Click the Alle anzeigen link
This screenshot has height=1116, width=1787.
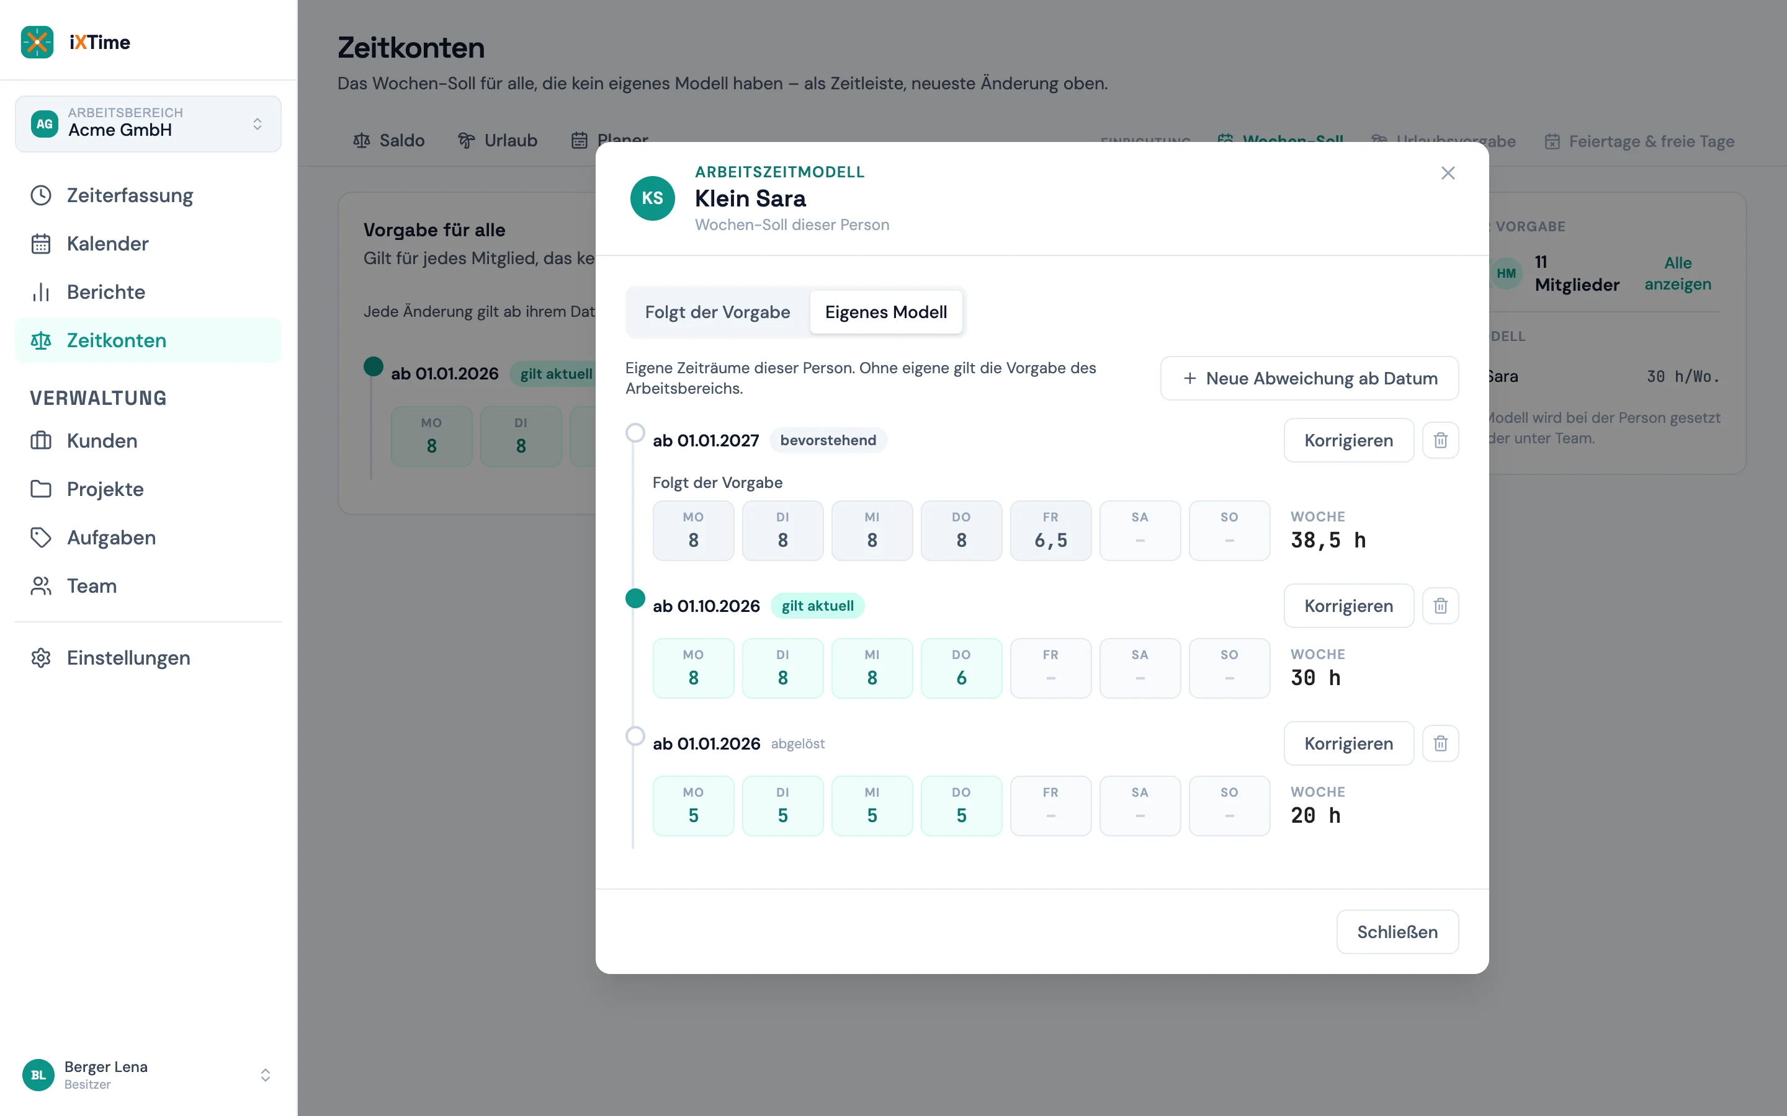click(1678, 273)
